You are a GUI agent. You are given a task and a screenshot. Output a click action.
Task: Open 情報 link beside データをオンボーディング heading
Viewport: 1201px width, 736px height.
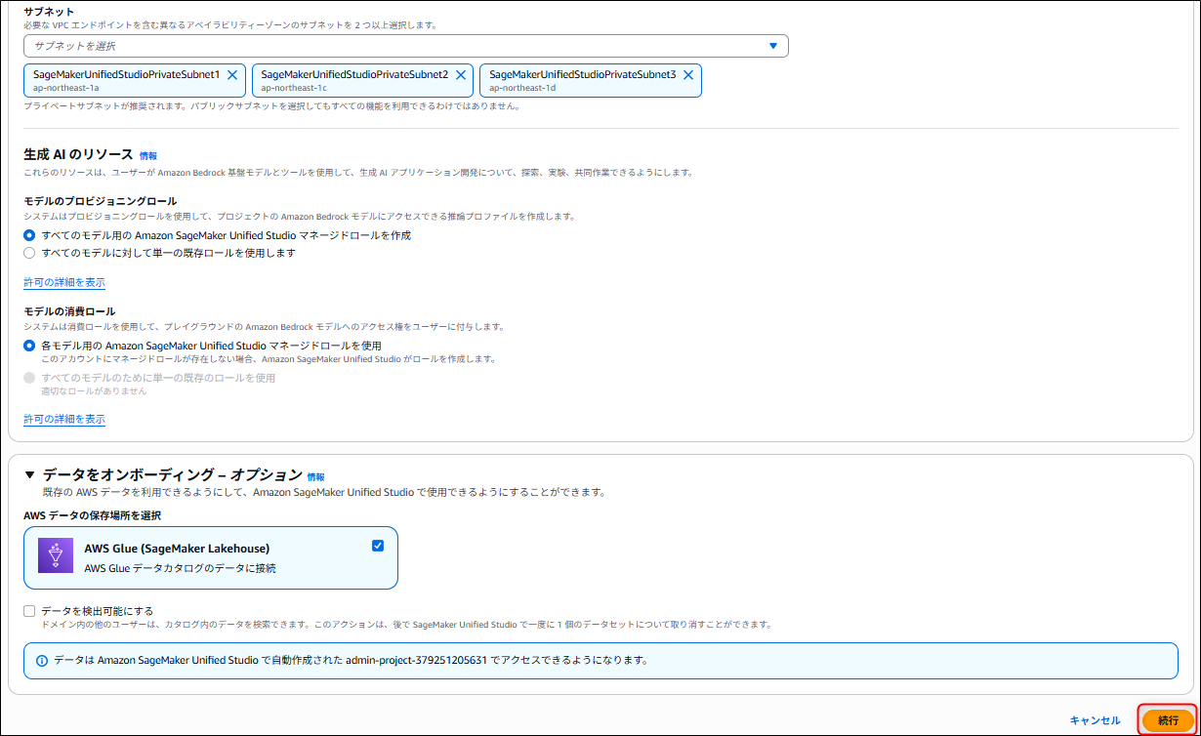pos(315,477)
